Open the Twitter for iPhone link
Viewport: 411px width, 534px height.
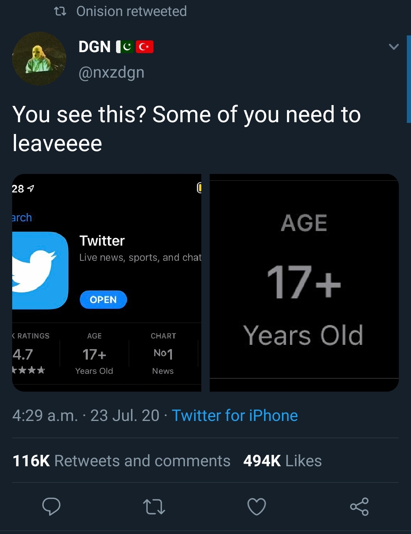235,415
